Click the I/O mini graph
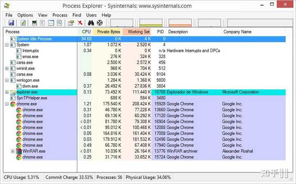 (x=209, y=23)
